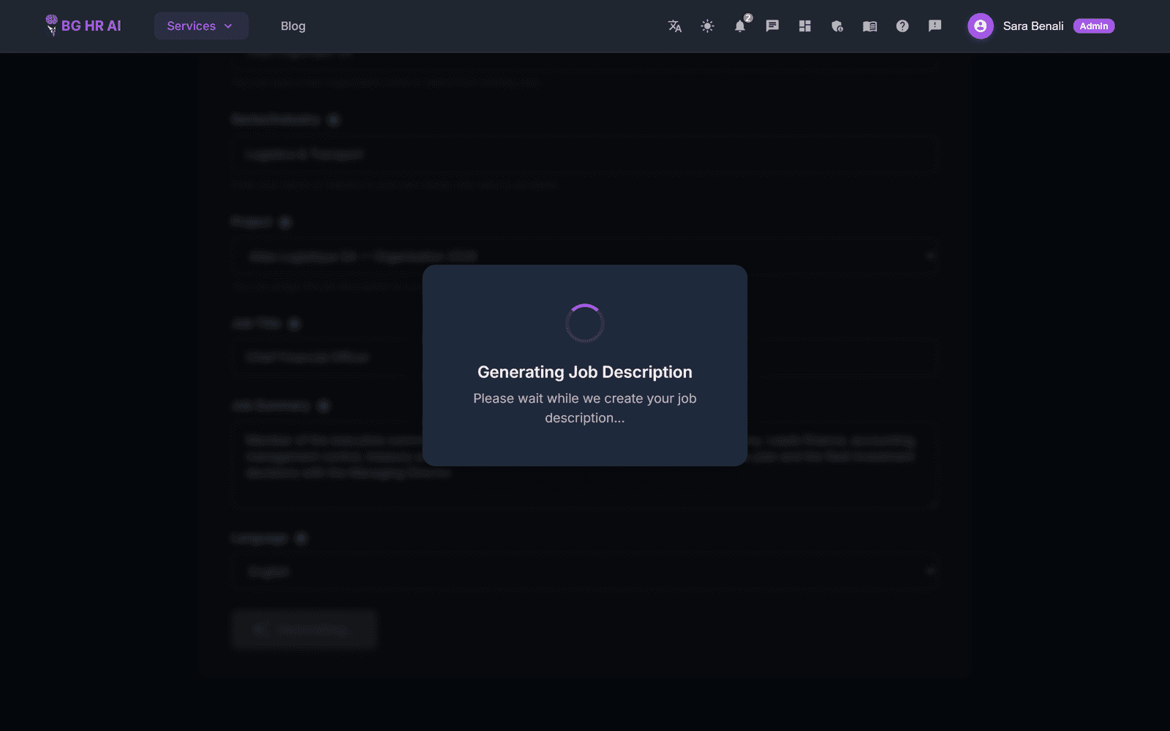Open the documentation book icon
The image size is (1170, 731).
(x=869, y=26)
